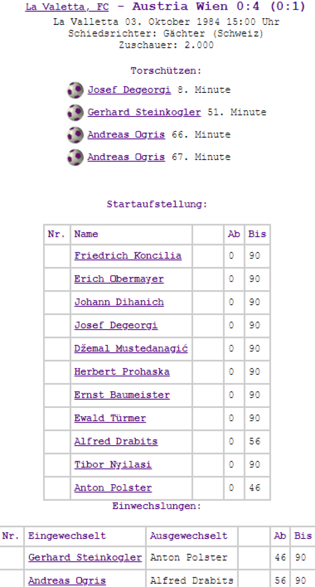Click the ball icon next to Gerhard Steinkogler
Viewport: 315px width, 587px height.
point(75,113)
